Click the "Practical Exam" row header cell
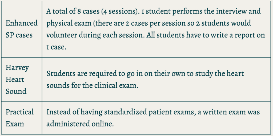 (x=21, y=118)
